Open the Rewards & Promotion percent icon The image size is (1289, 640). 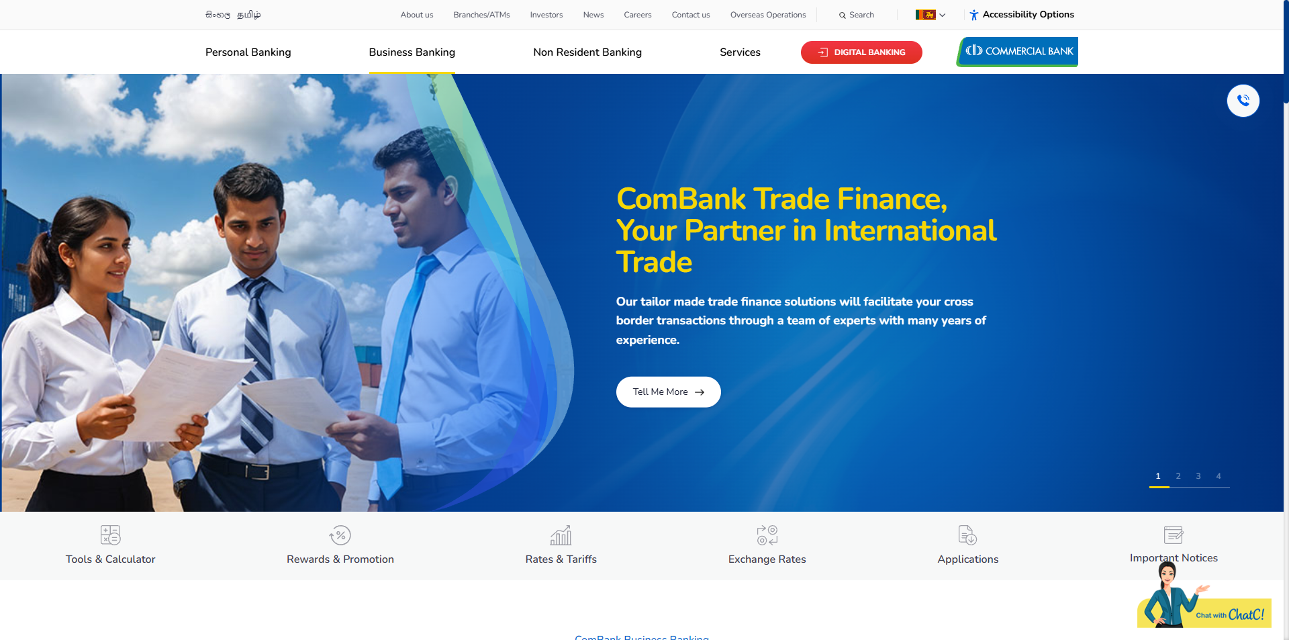point(340,535)
